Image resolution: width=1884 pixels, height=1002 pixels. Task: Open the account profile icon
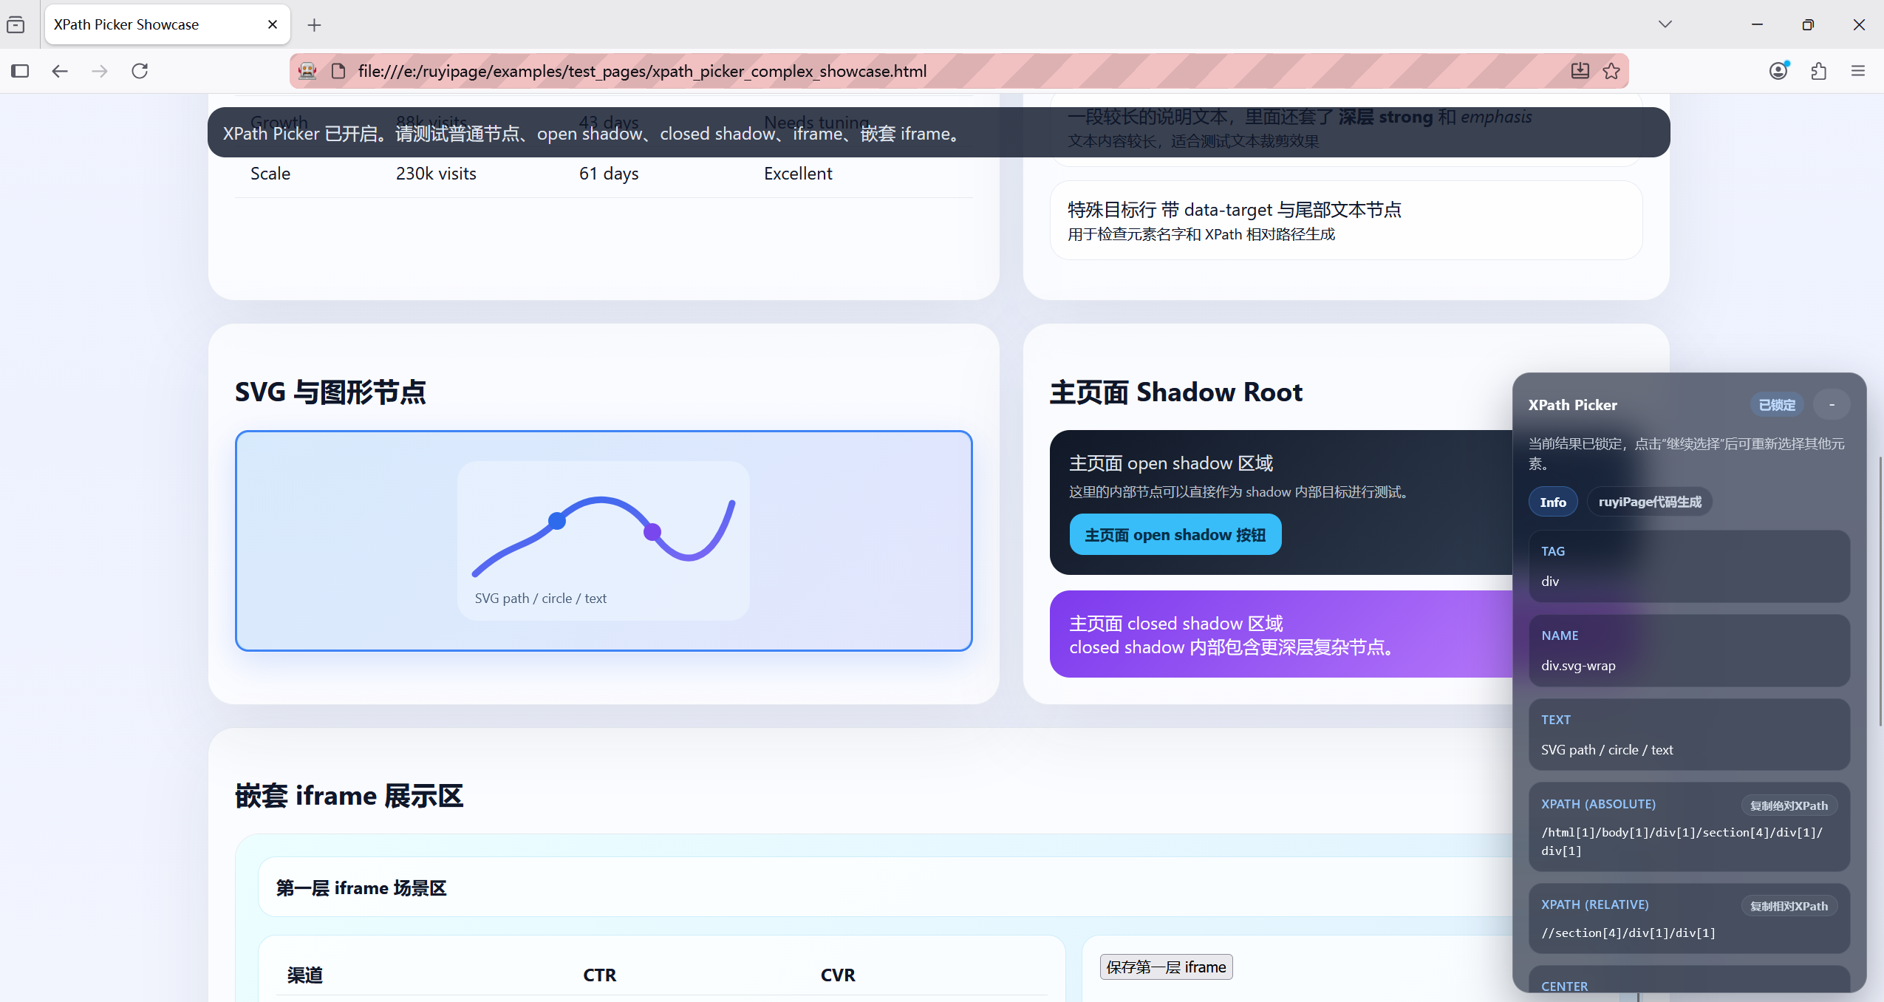pyautogui.click(x=1778, y=71)
